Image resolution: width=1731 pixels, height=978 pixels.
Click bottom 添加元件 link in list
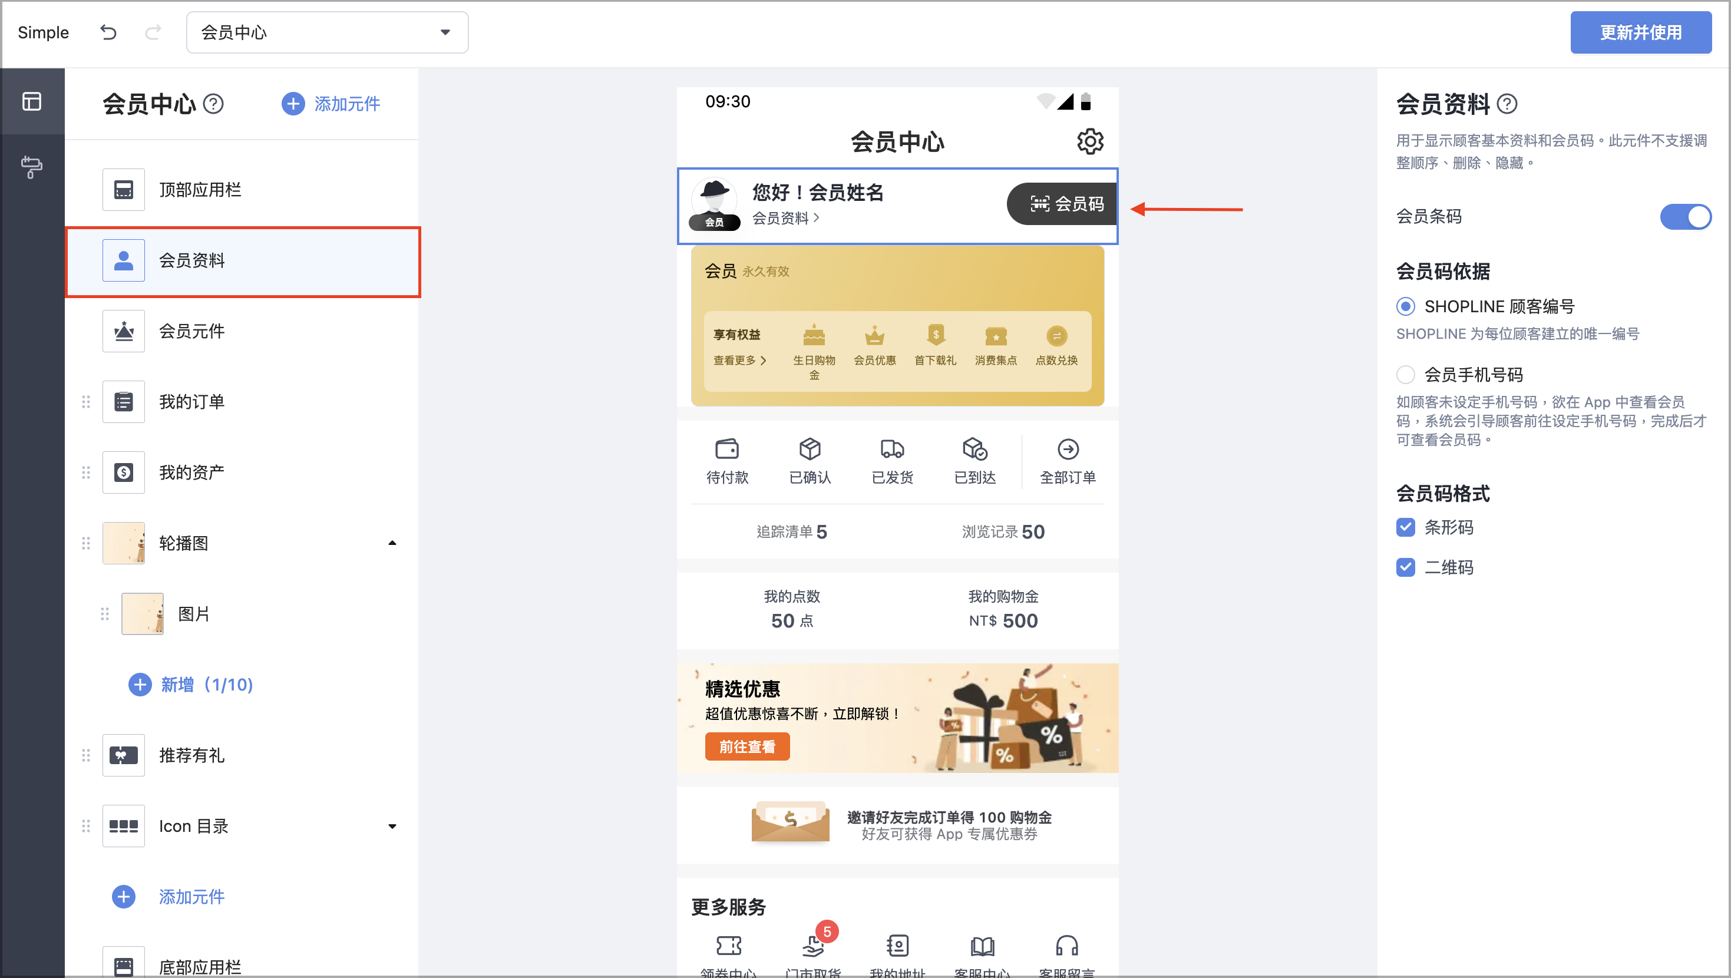(168, 897)
